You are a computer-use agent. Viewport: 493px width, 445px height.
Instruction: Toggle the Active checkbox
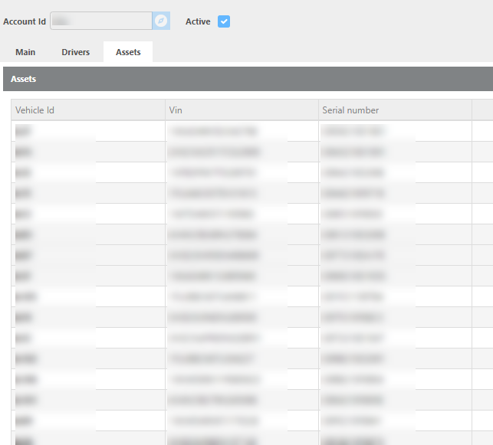point(224,21)
